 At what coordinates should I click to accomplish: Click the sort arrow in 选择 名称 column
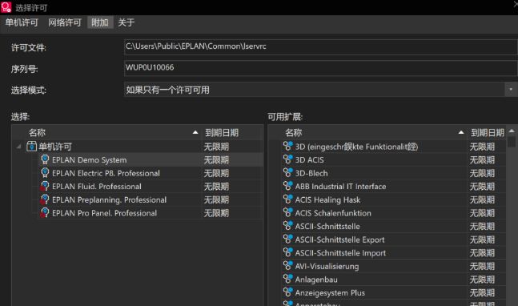(x=195, y=132)
